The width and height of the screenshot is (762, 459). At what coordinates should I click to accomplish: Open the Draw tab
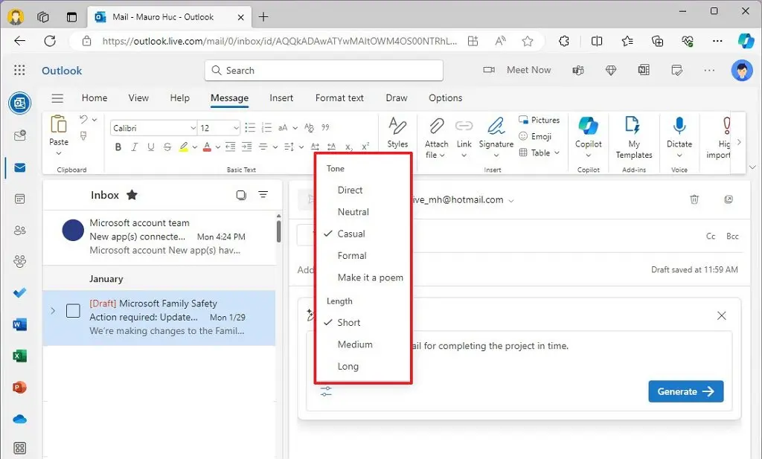point(396,97)
